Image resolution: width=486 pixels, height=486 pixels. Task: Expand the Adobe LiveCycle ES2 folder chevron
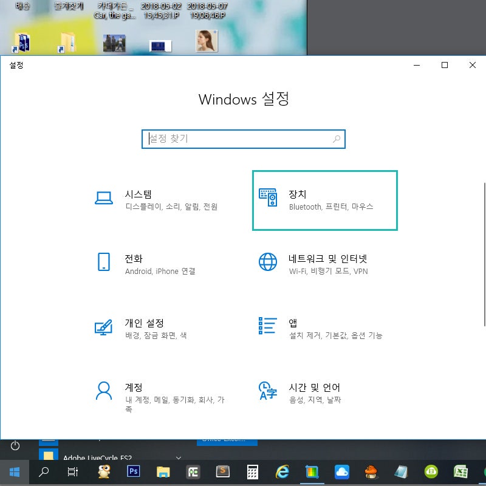pos(179,457)
